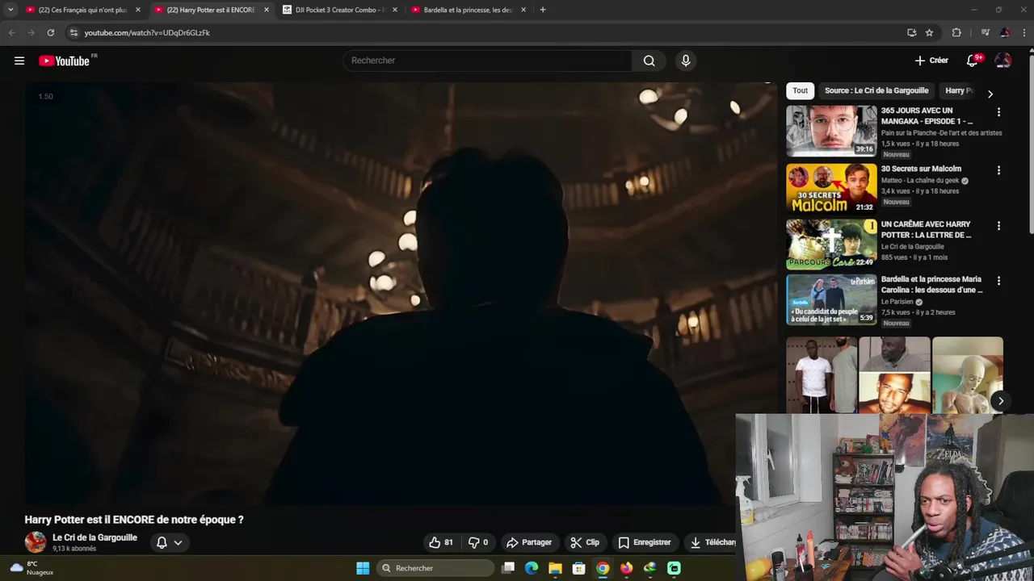The height and width of the screenshot is (581, 1034).
Task: Open options menu for 30 Secrets sur Malcolm
Action: 998,170
